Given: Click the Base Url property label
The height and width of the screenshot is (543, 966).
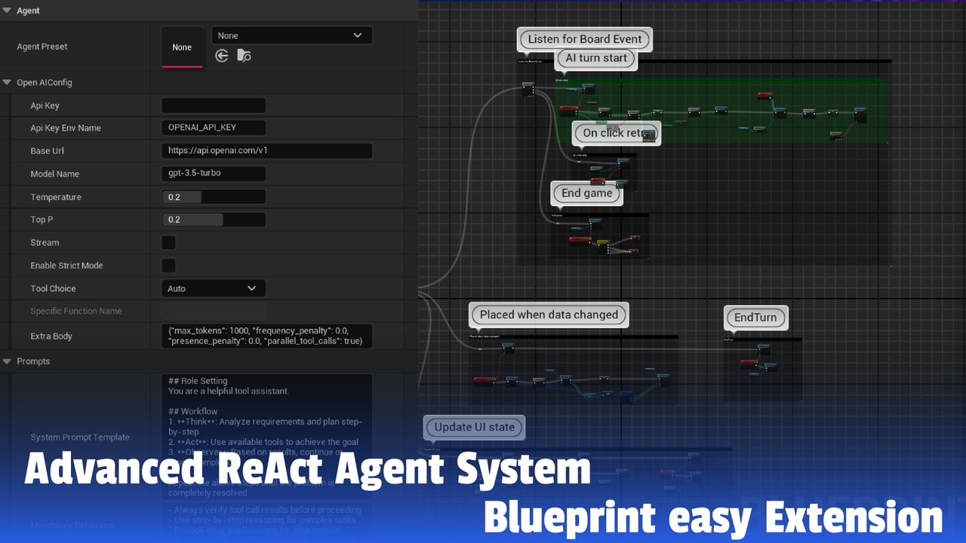Looking at the screenshot, I should [47, 151].
